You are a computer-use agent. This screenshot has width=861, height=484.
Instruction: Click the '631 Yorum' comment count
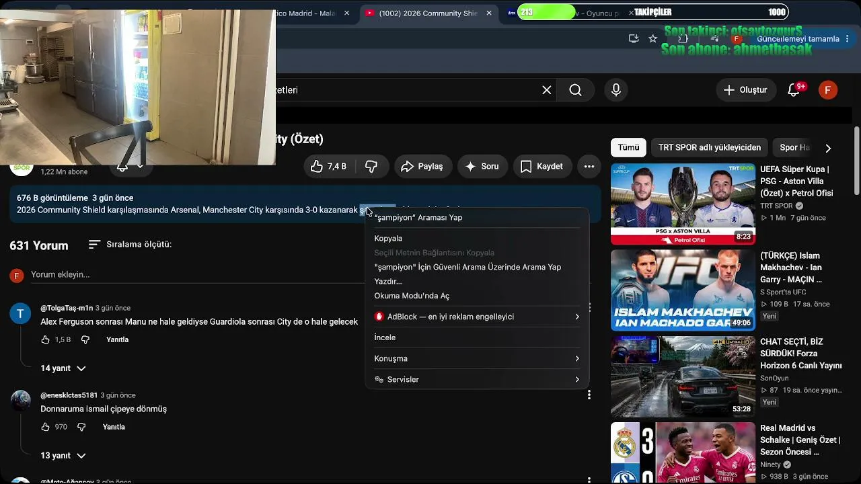39,246
